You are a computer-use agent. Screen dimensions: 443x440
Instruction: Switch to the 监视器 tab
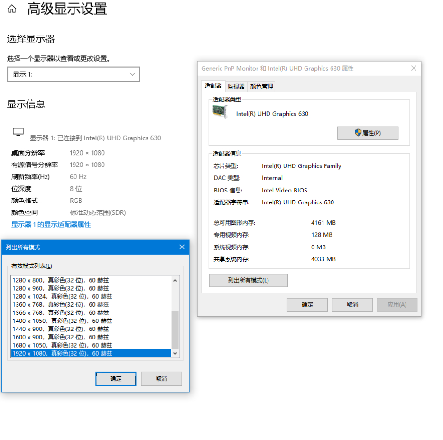236,86
